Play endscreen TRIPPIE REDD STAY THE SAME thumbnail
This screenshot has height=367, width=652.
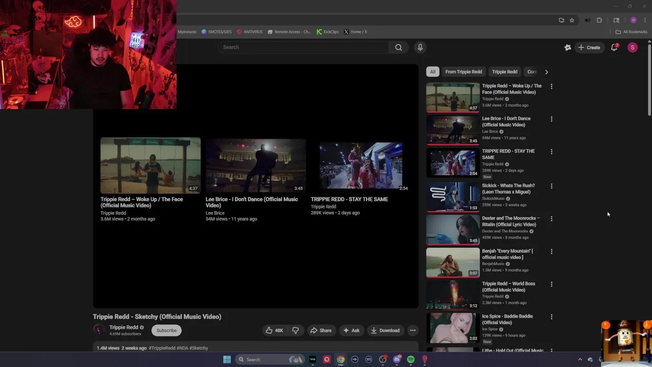(x=361, y=165)
